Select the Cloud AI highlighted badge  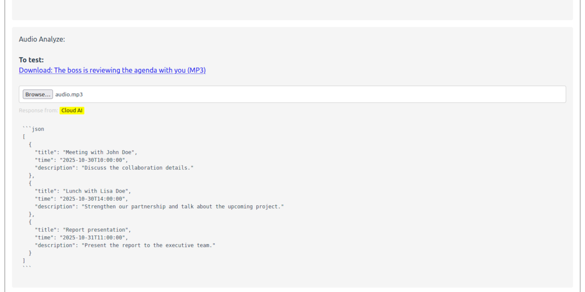click(x=72, y=110)
